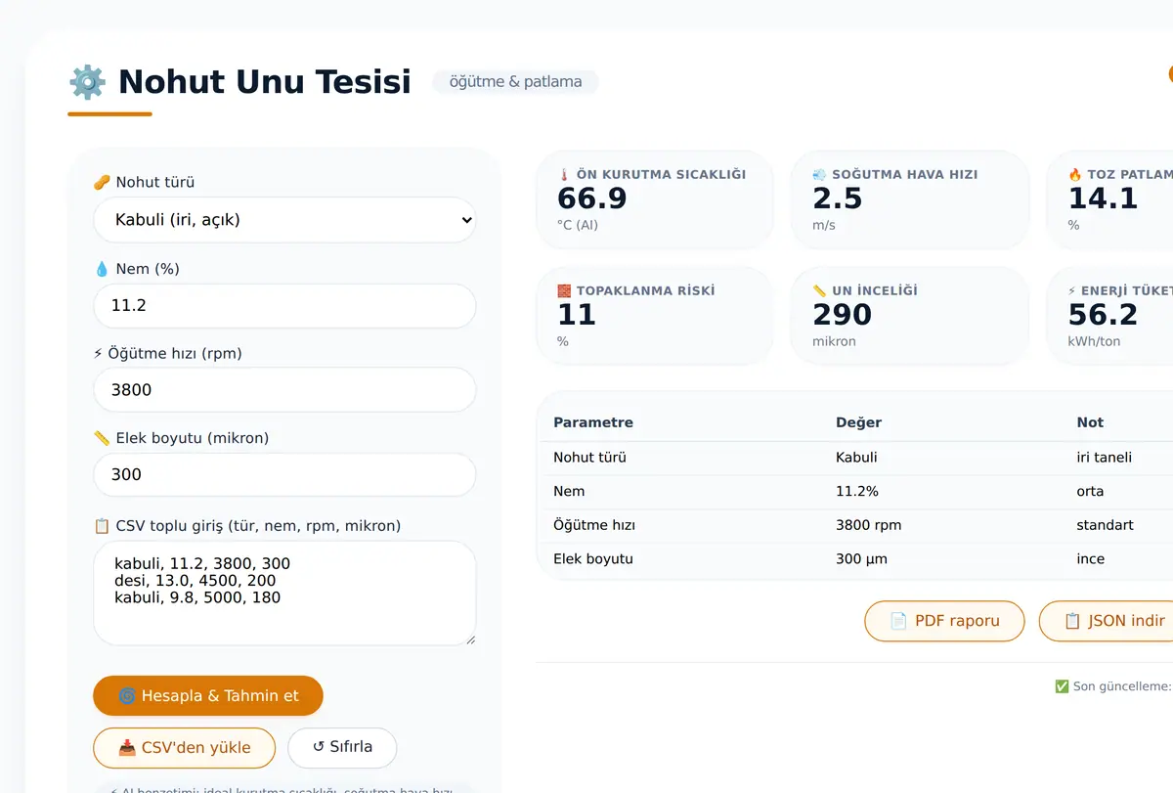Click the Değer column header
The height and width of the screenshot is (793, 1173).
point(858,422)
